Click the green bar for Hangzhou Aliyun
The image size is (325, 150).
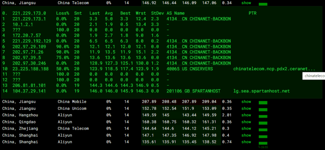tap(263, 116)
